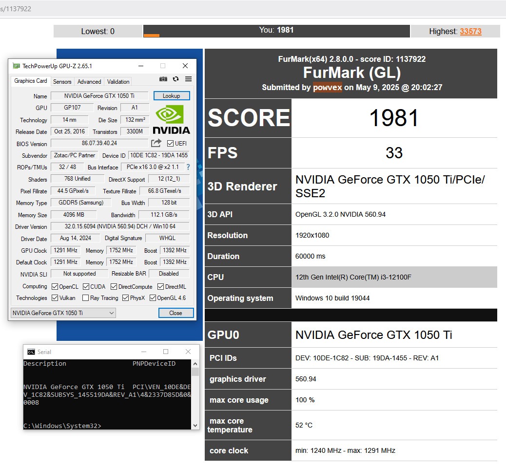Switch to the Advanced tab
Image resolution: width=506 pixels, height=466 pixels.
tap(89, 82)
